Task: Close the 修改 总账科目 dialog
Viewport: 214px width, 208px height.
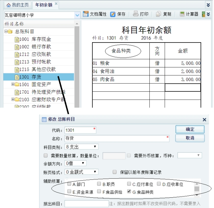Action: [x=204, y=120]
